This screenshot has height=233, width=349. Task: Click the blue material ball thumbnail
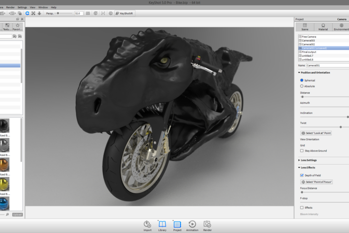4,203
